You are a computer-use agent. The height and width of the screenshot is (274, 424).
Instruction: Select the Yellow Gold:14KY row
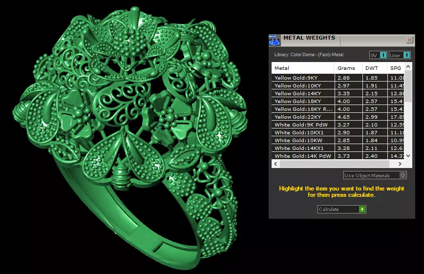pyautogui.click(x=338, y=93)
